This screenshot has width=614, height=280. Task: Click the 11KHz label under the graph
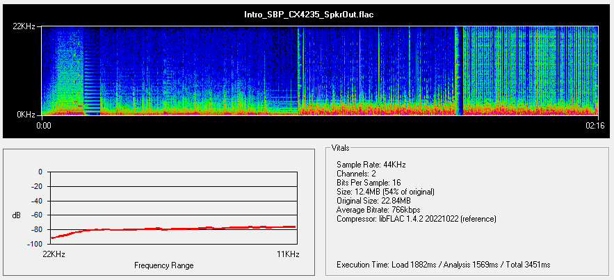pyautogui.click(x=288, y=254)
